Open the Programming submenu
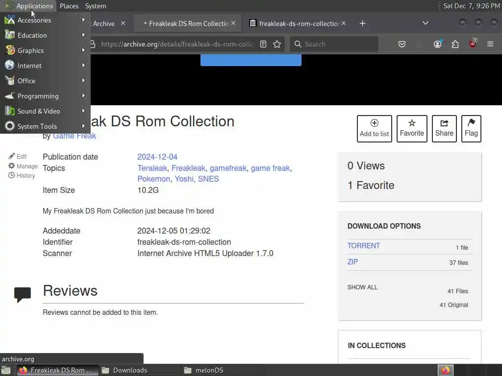The width and height of the screenshot is (502, 376). point(45,96)
